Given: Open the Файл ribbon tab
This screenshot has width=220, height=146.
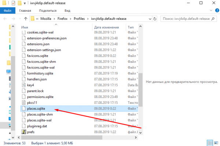Looking at the screenshot, I should pyautogui.click(x=8, y=11).
